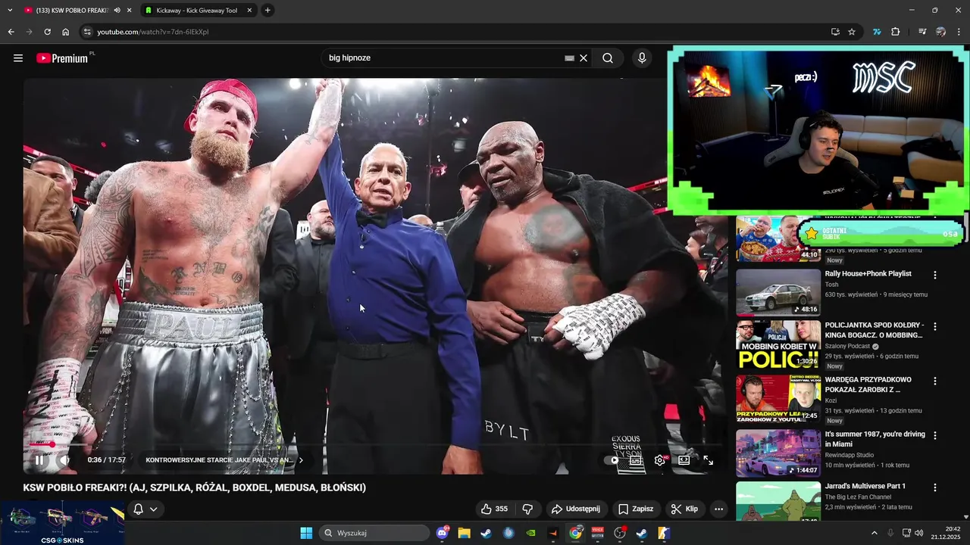Open Jarrad's Multiverse Part 1 video
970x545 pixels.
pos(865,486)
